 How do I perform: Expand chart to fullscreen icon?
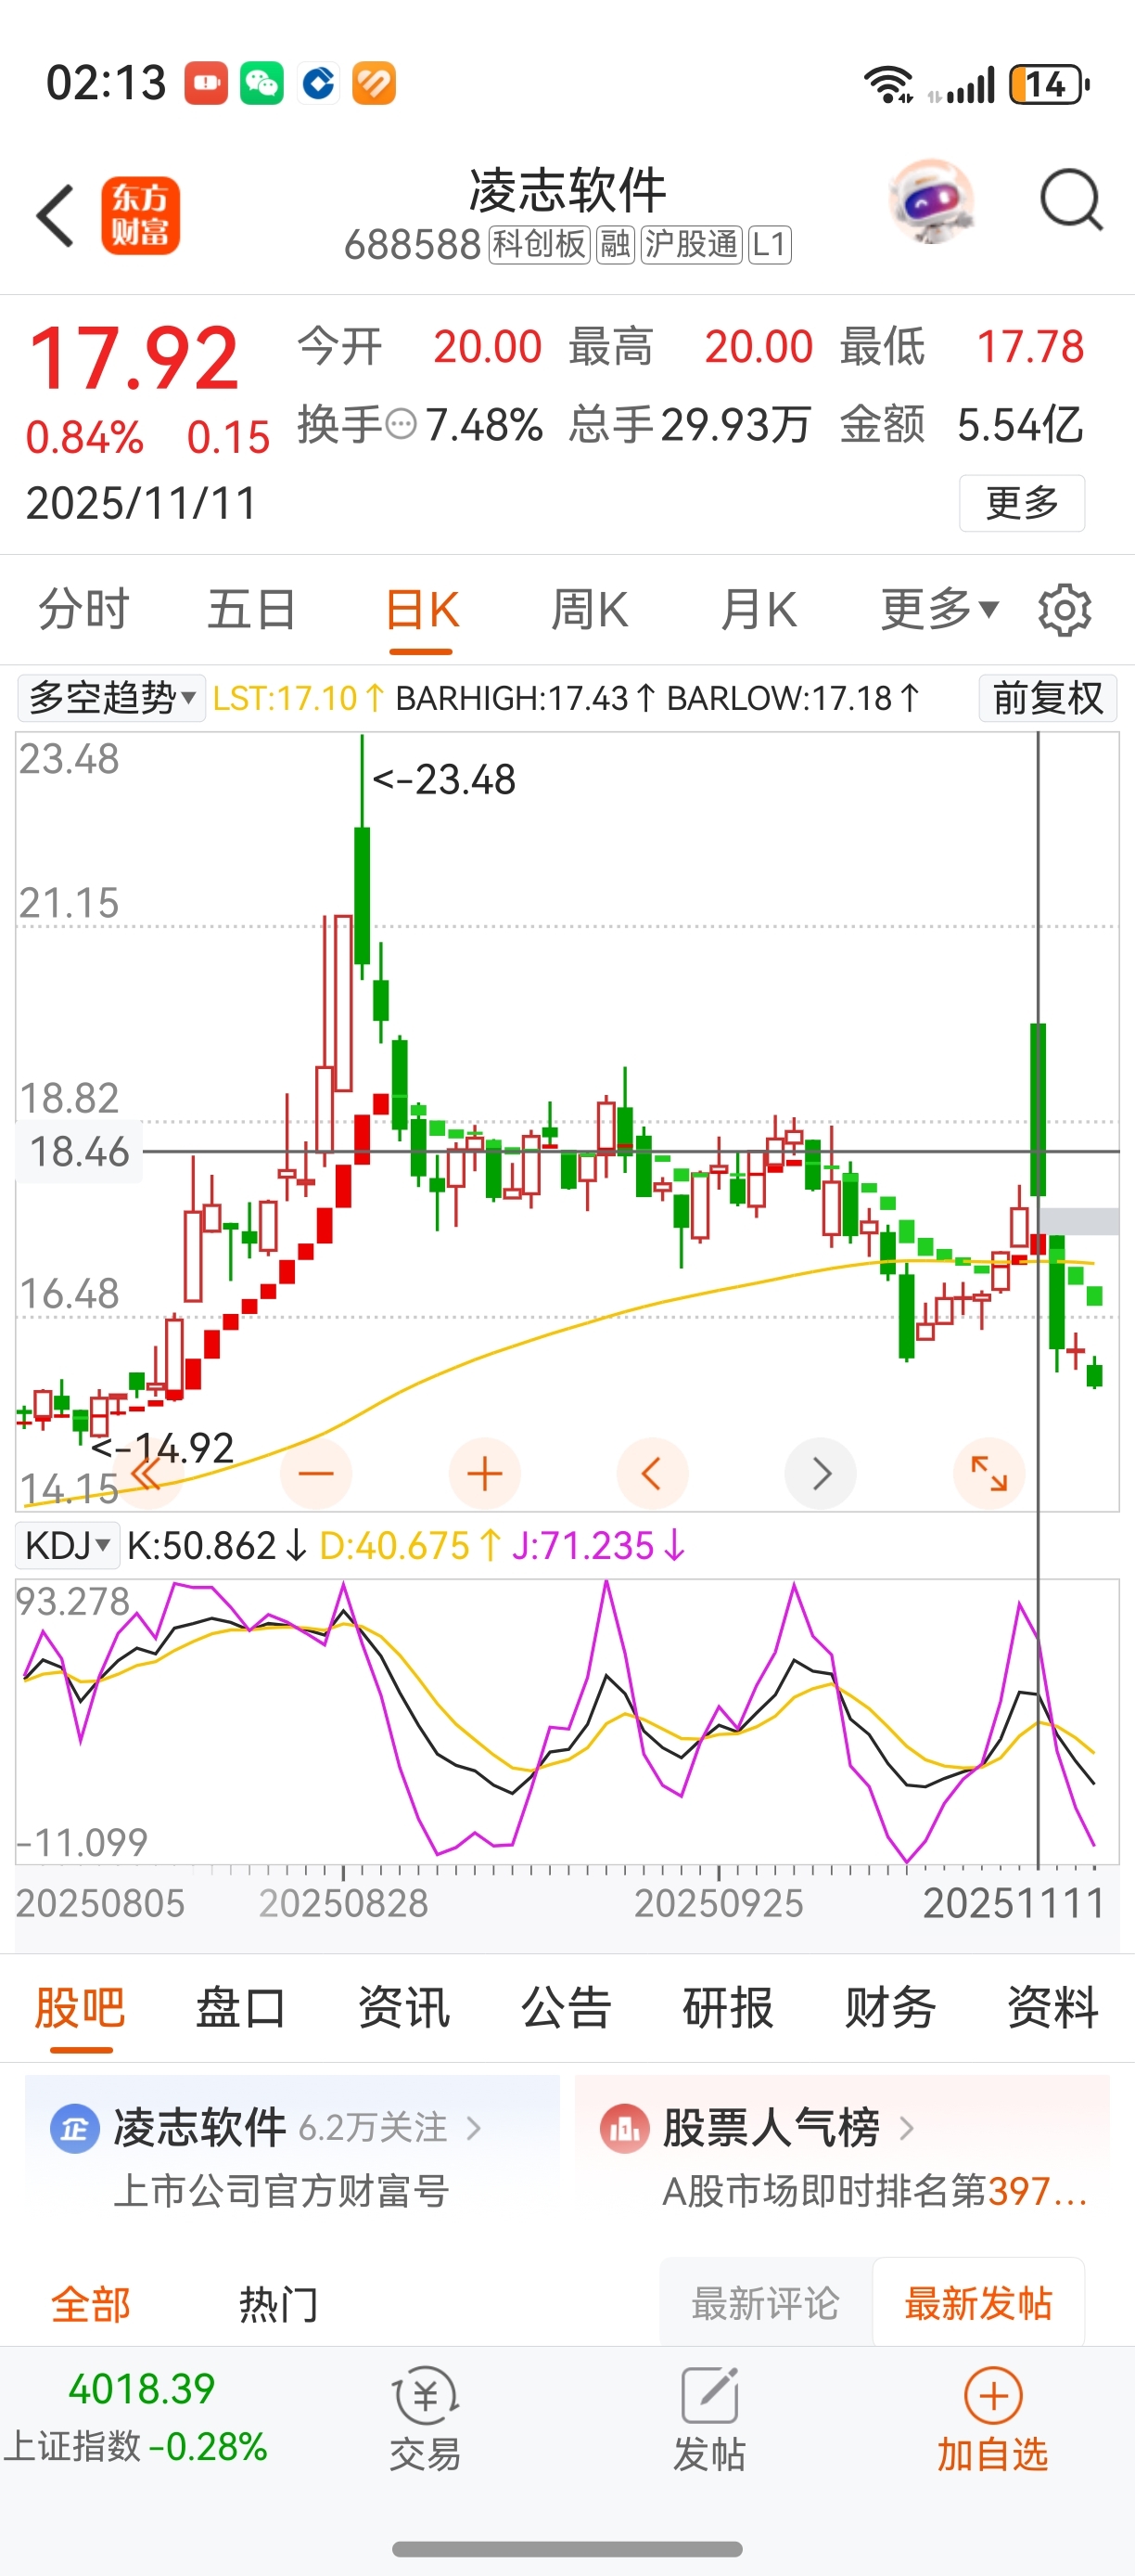(989, 1473)
